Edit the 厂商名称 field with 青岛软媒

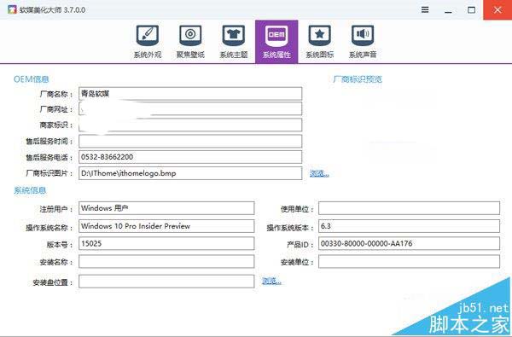coord(190,94)
